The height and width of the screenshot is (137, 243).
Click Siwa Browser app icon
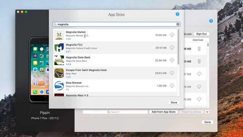point(59,86)
